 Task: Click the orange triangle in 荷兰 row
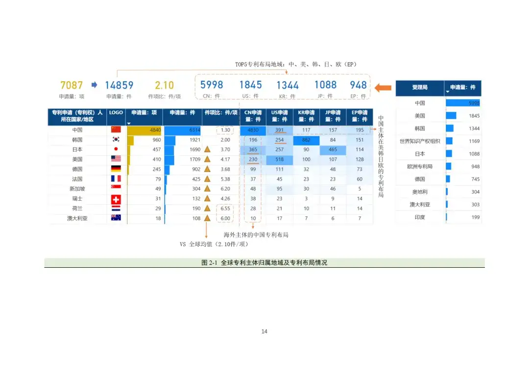(x=207, y=209)
